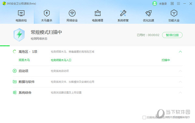195x123 pixels.
Task: Minimize the 360 window
Action: coord(185,4)
